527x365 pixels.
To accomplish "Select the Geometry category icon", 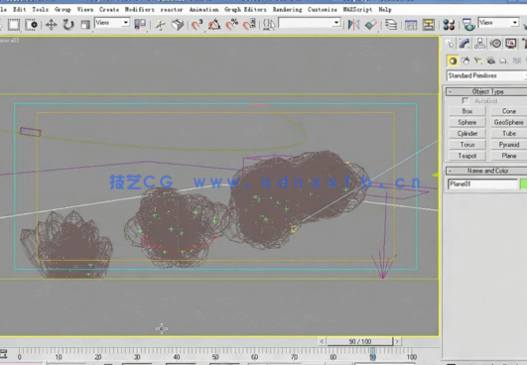I will pos(453,61).
